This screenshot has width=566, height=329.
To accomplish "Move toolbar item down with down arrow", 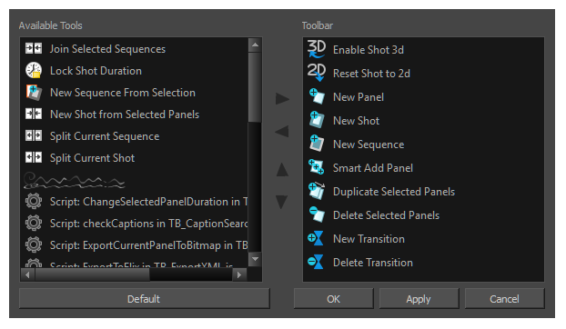I will pyautogui.click(x=282, y=202).
